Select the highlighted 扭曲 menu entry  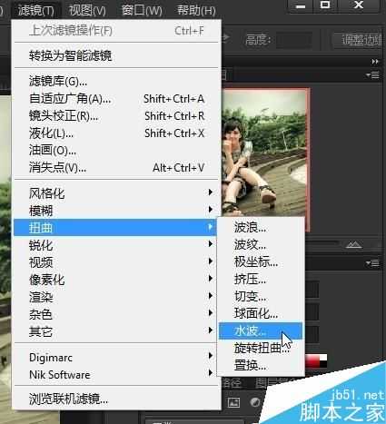[x=116, y=228]
